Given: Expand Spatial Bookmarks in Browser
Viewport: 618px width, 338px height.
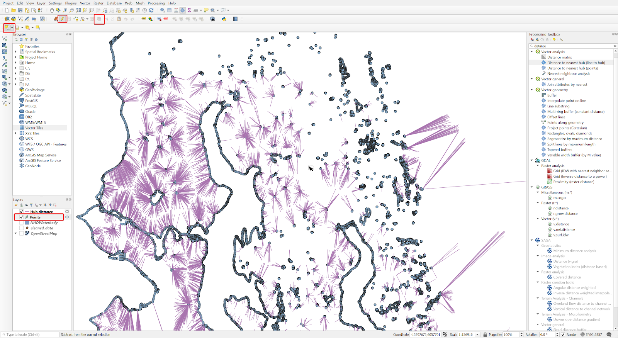Looking at the screenshot, I should click(16, 52).
